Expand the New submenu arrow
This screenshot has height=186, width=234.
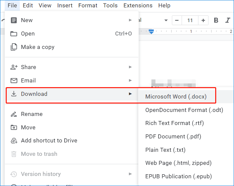click(x=130, y=20)
